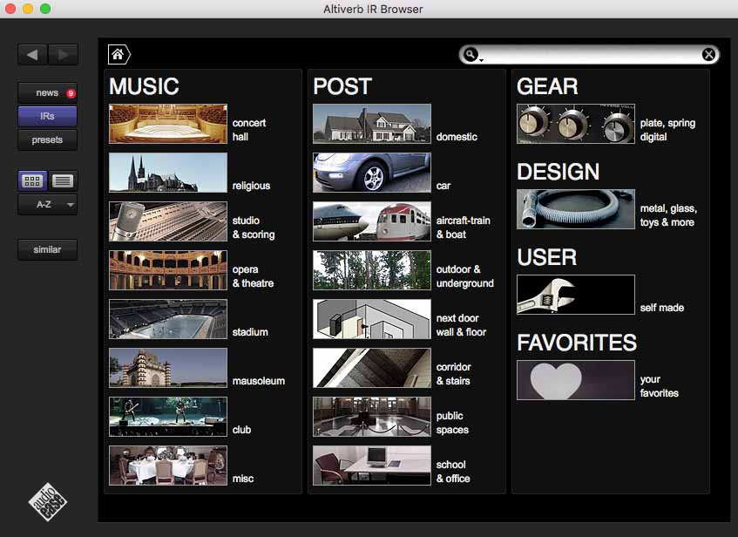The image size is (738, 537).
Task: Open the public spaces thumbnail
Action: (372, 417)
